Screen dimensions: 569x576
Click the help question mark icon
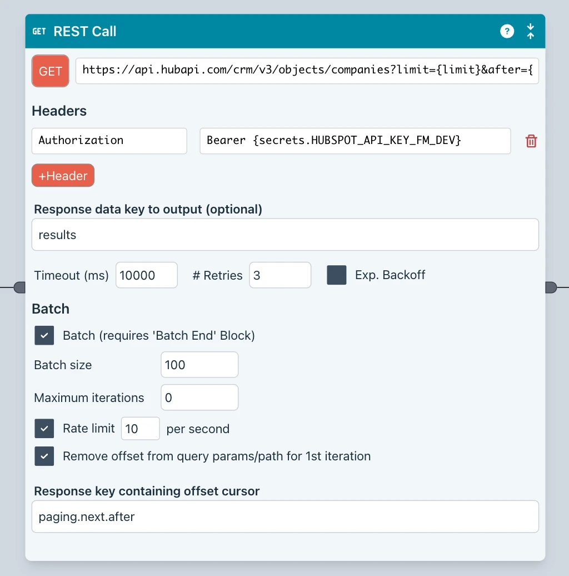[x=507, y=31]
